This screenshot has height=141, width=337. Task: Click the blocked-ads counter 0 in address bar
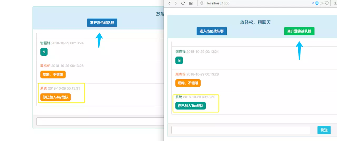pos(313,3)
